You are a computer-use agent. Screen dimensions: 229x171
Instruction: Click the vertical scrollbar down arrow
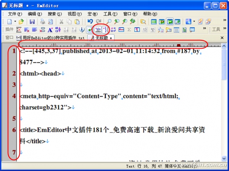click(x=224, y=158)
